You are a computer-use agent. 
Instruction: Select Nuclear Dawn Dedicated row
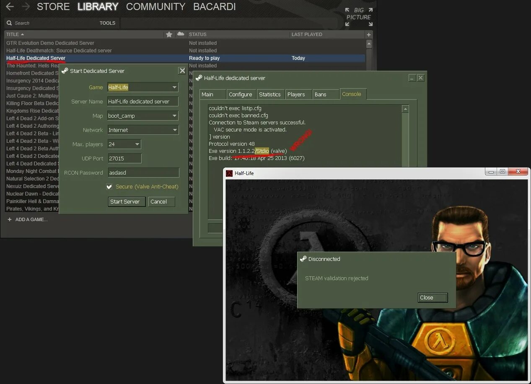(x=32, y=194)
